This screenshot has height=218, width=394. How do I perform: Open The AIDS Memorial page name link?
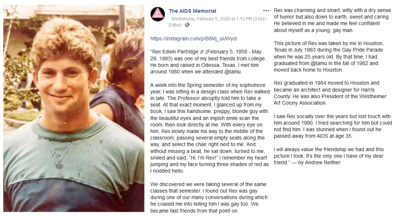(192, 11)
